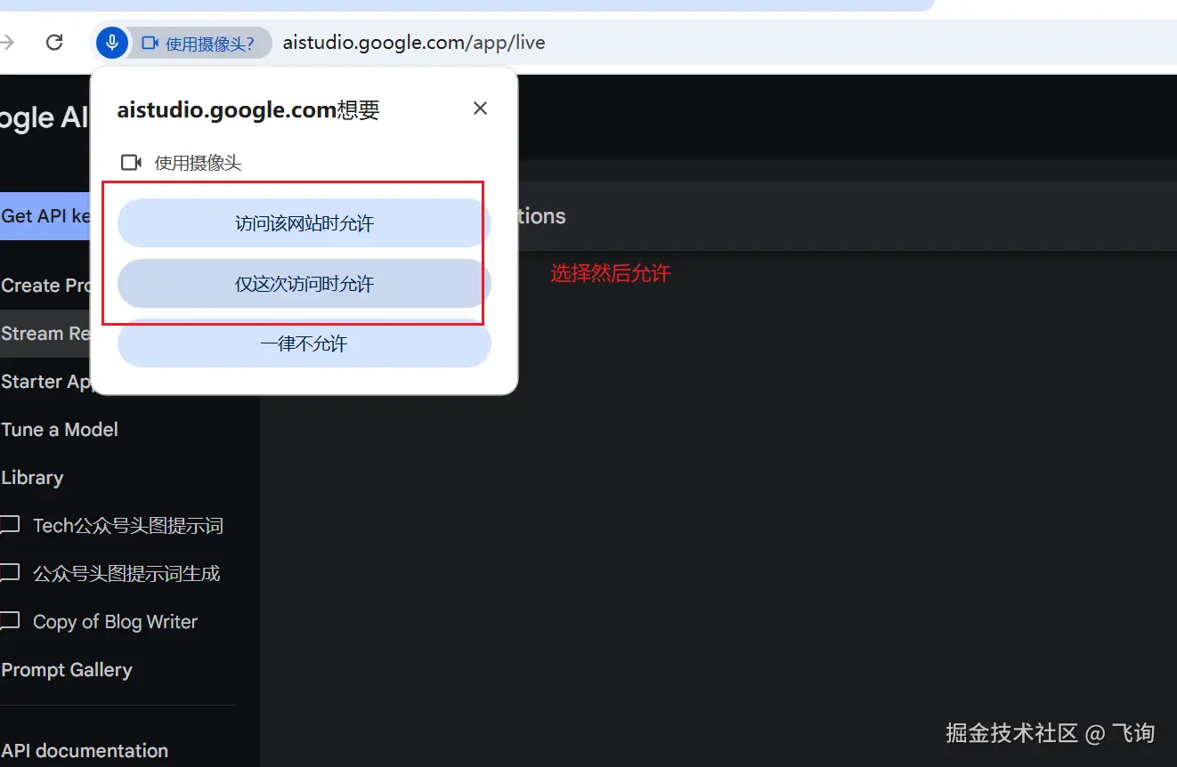Open Create Prompt in sidebar
The height and width of the screenshot is (767, 1177).
pos(45,286)
